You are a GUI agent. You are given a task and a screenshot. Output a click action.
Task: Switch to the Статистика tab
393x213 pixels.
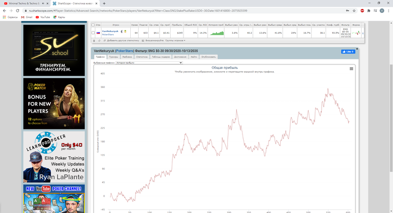pyautogui.click(x=142, y=57)
